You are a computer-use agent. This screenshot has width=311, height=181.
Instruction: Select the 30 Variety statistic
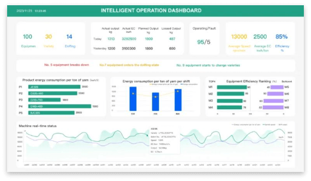pos(49,37)
